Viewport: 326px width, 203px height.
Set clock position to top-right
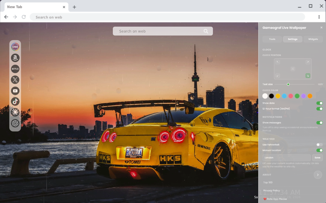pyautogui.click(x=308, y=62)
